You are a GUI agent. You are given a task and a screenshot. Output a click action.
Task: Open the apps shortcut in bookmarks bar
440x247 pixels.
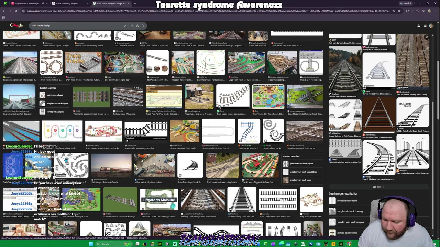point(3,17)
